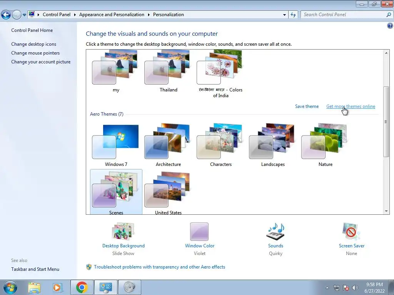Open Windows Media Player taskbar icon
Image resolution: width=394 pixels, height=295 pixels.
click(x=57, y=287)
